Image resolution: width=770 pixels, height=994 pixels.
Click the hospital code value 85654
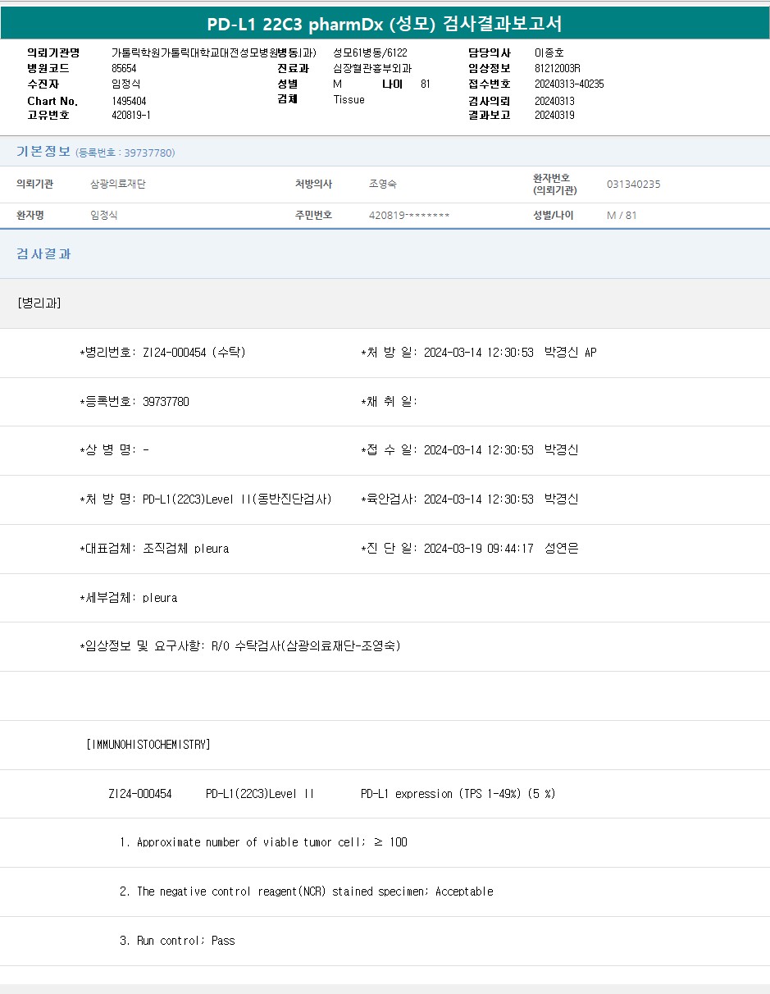(x=124, y=68)
